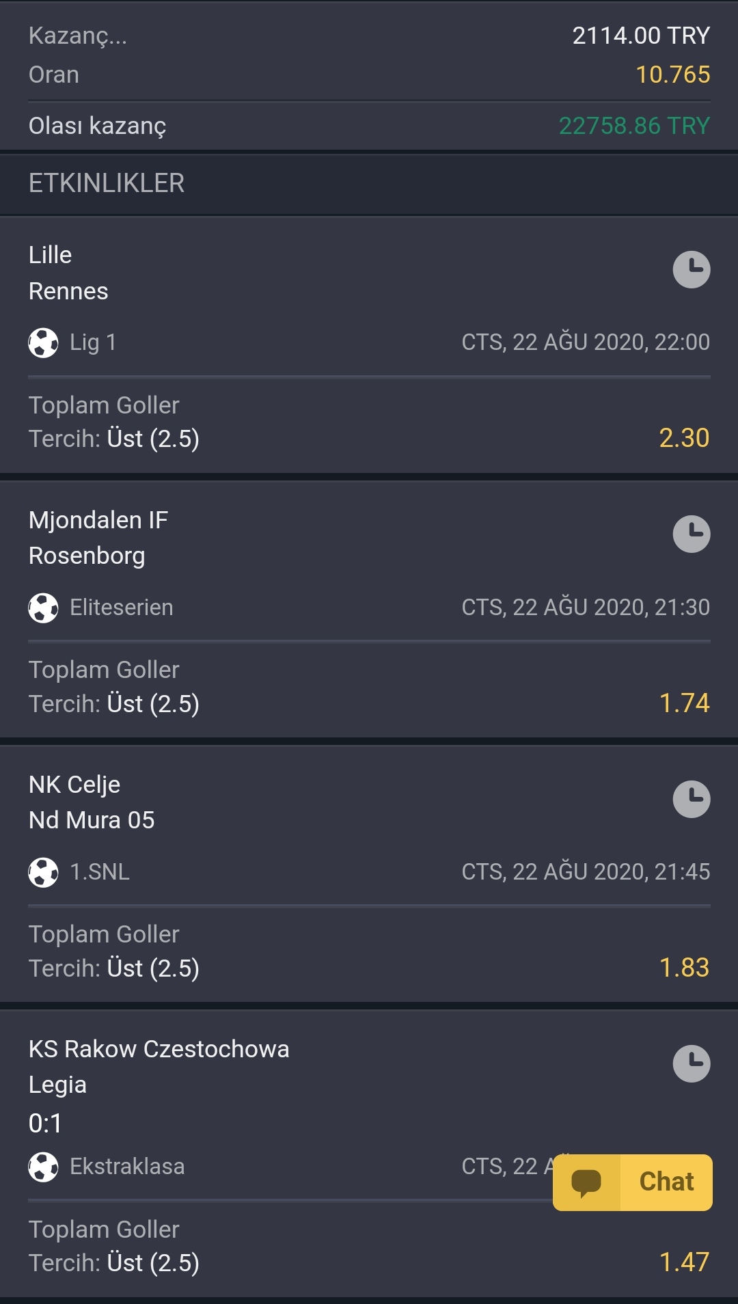Tap the soccer ball icon beside Lig 1
Viewport: 738px width, 1304px height.
pyautogui.click(x=43, y=342)
